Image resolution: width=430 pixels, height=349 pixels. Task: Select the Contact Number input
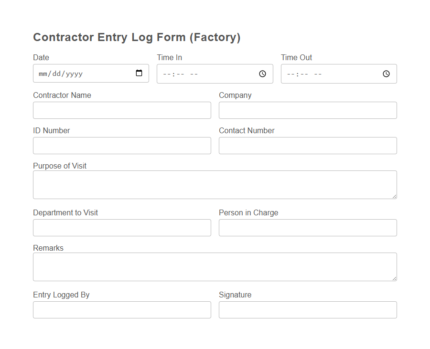[x=307, y=146]
